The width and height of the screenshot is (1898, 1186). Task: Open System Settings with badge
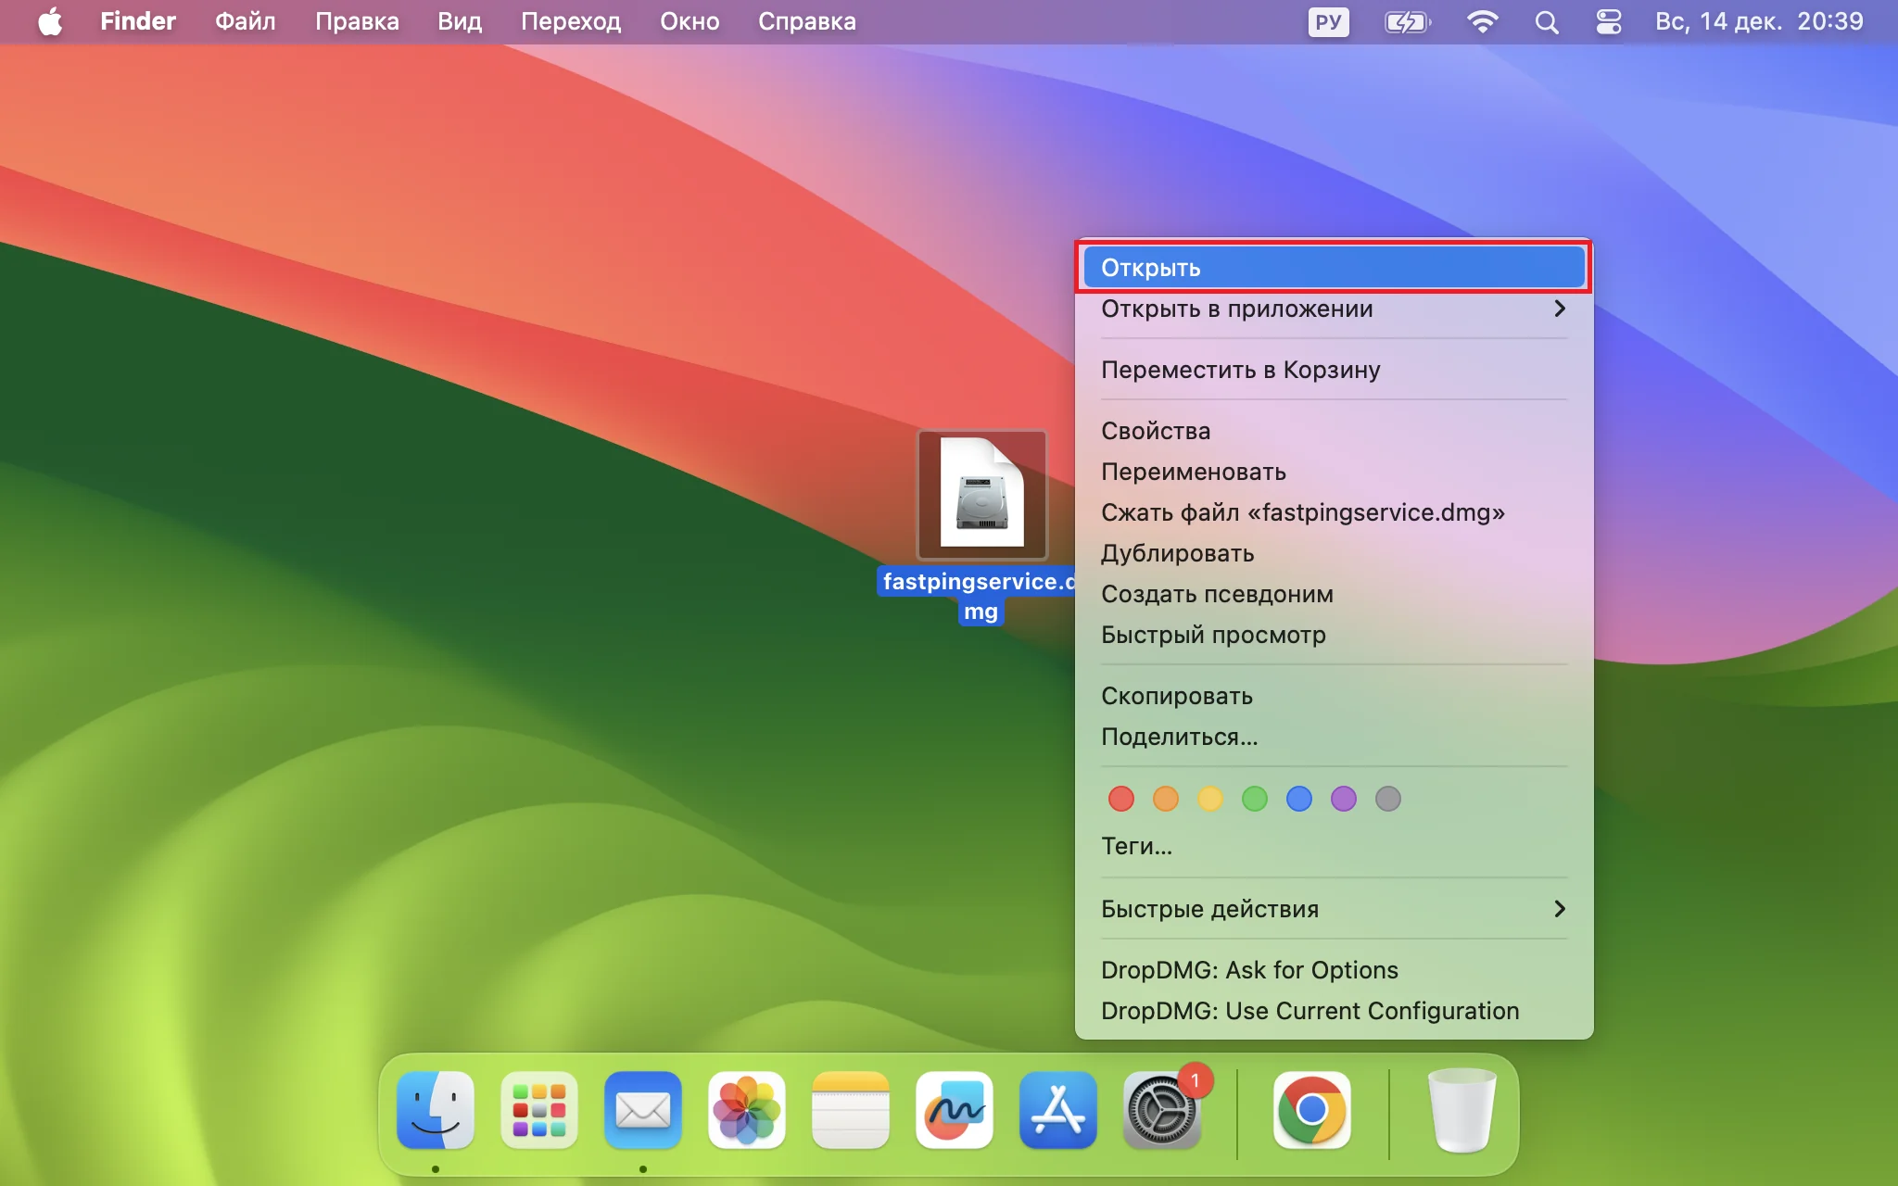click(1161, 1110)
